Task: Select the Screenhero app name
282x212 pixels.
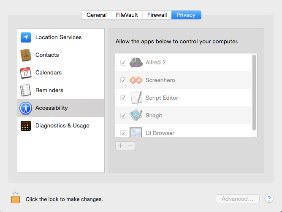Action: coord(160,80)
